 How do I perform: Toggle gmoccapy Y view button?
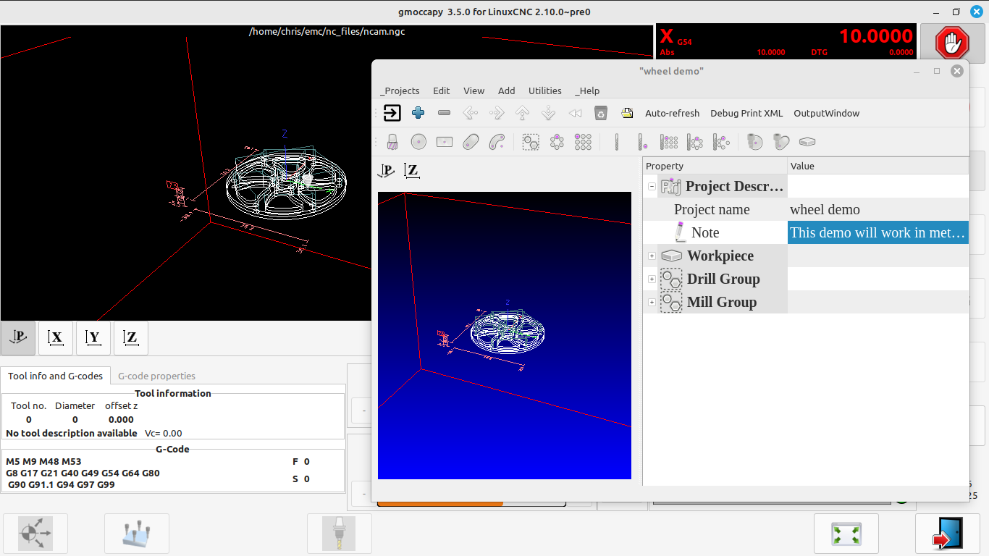(x=93, y=338)
